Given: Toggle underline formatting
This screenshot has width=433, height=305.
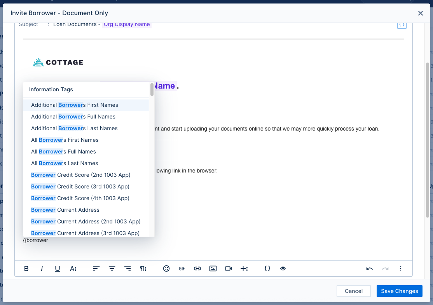Looking at the screenshot, I should [x=57, y=268].
